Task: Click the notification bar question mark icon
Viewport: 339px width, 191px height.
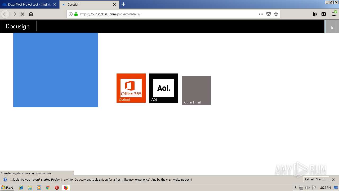Action: pos(5,179)
